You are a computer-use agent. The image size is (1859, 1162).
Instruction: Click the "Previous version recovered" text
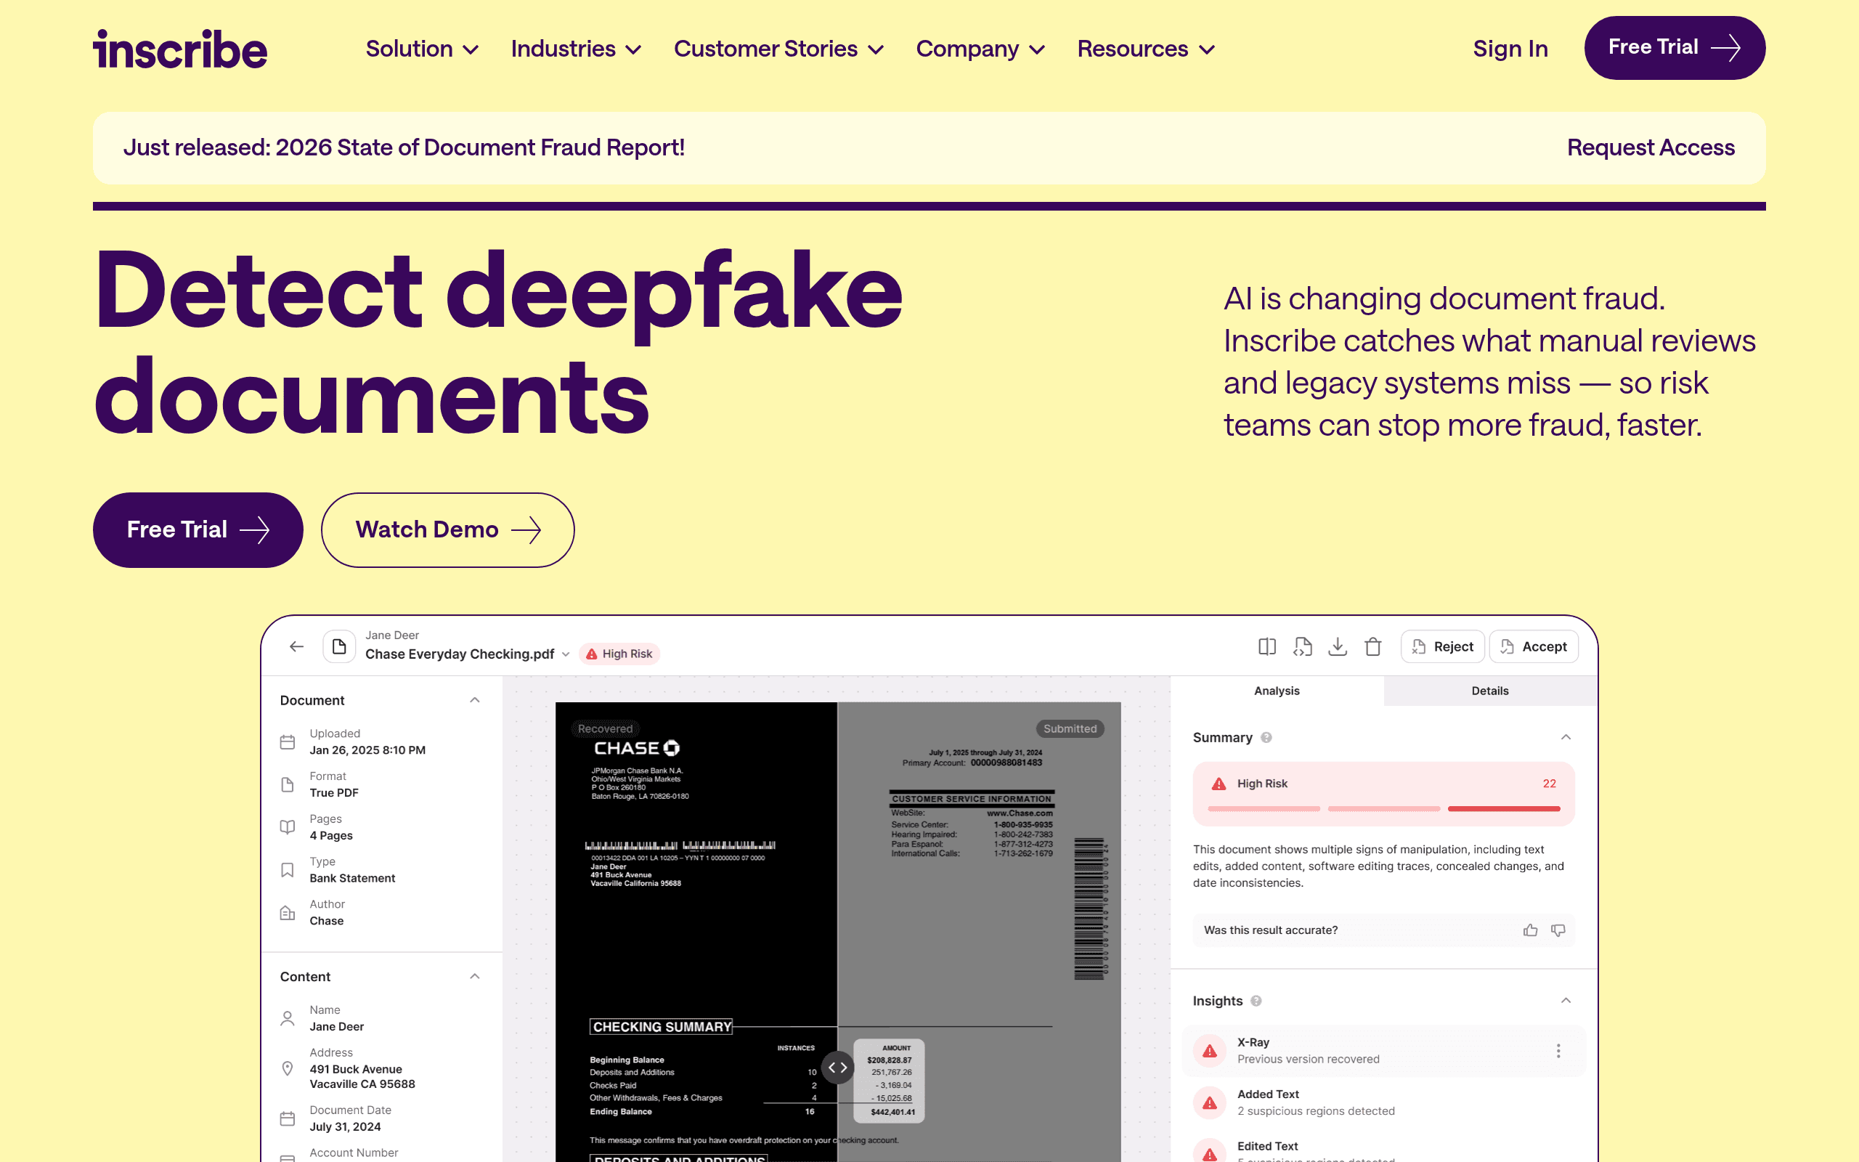coord(1309,1059)
